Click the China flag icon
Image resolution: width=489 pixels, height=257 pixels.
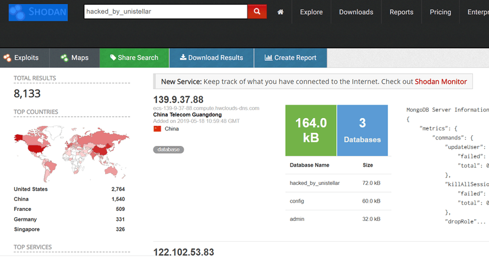157,129
